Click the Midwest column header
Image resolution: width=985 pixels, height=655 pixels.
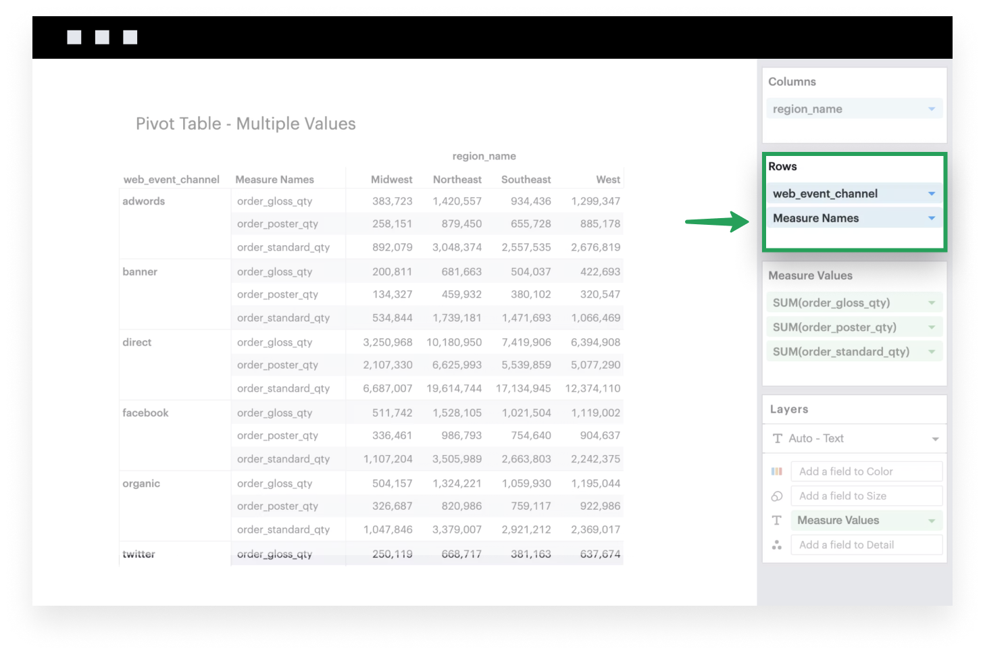tap(392, 179)
